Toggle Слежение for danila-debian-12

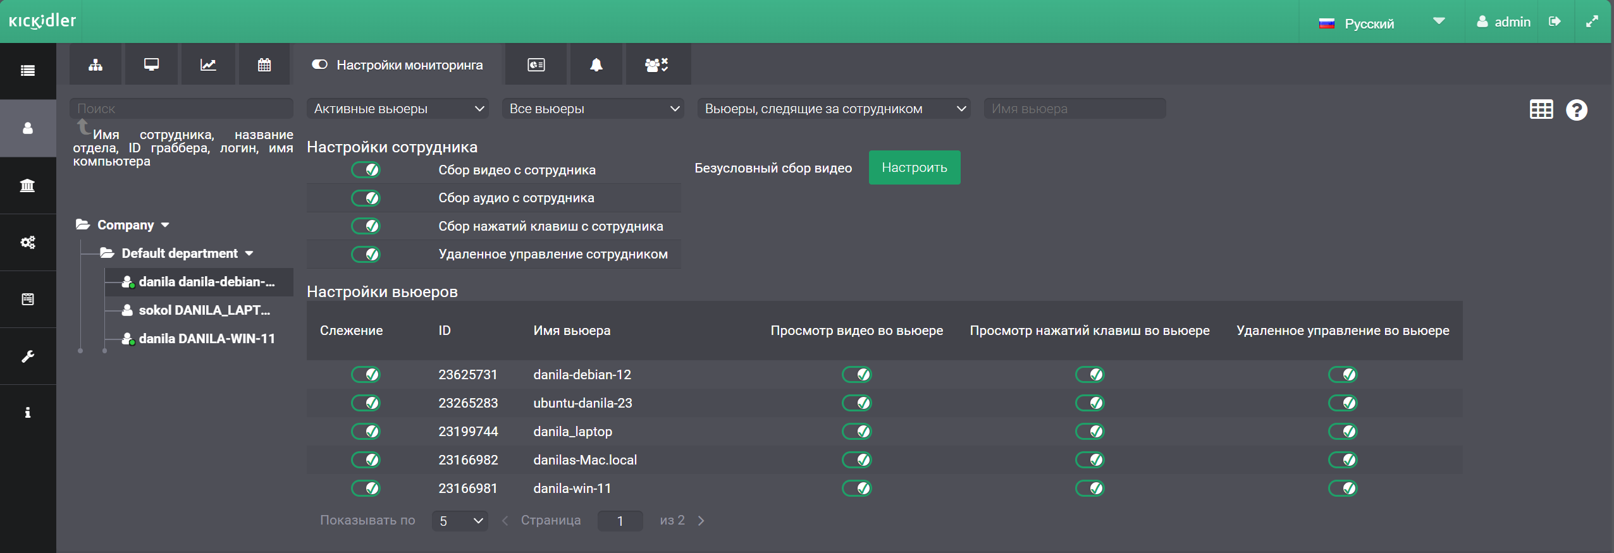(x=366, y=374)
